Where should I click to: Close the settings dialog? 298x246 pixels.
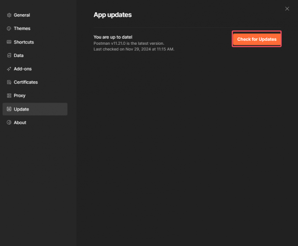[x=287, y=9]
